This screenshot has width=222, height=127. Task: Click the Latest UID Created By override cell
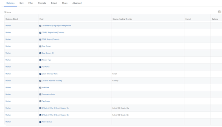point(148,108)
